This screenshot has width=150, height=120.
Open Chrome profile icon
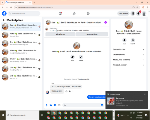coord(143,7)
